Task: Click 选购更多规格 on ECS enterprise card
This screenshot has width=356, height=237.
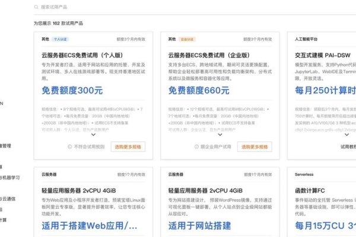Action: point(255,147)
